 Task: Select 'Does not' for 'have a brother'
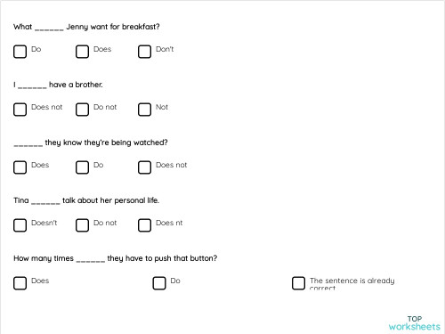tap(20, 110)
